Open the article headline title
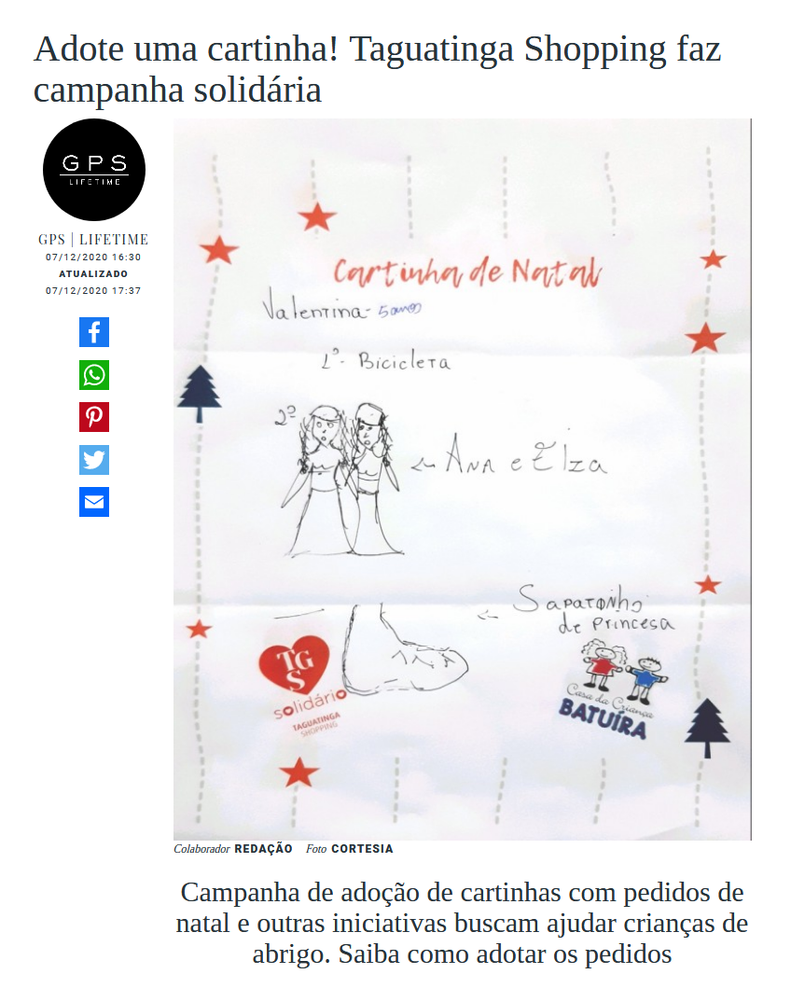Viewport: 791px width, 988px height. click(377, 69)
